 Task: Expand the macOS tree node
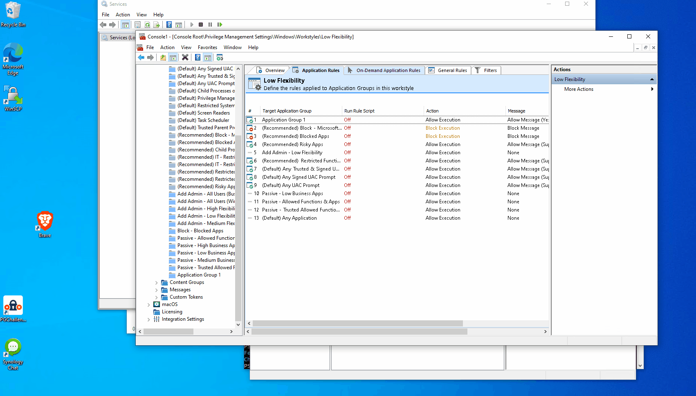pyautogui.click(x=148, y=305)
